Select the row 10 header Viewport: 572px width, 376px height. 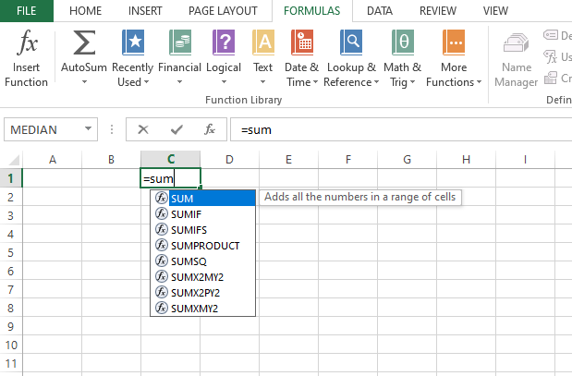10,344
